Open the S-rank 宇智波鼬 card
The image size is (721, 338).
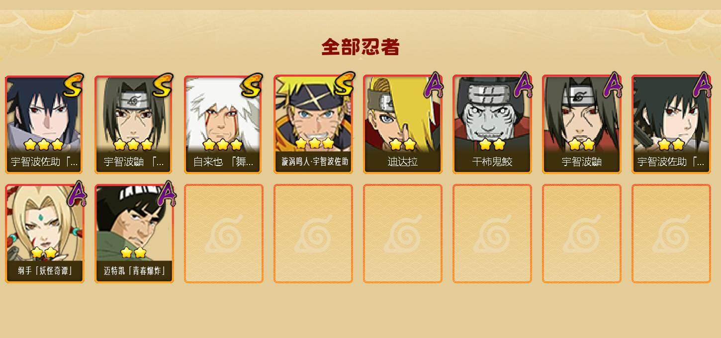coord(134,124)
